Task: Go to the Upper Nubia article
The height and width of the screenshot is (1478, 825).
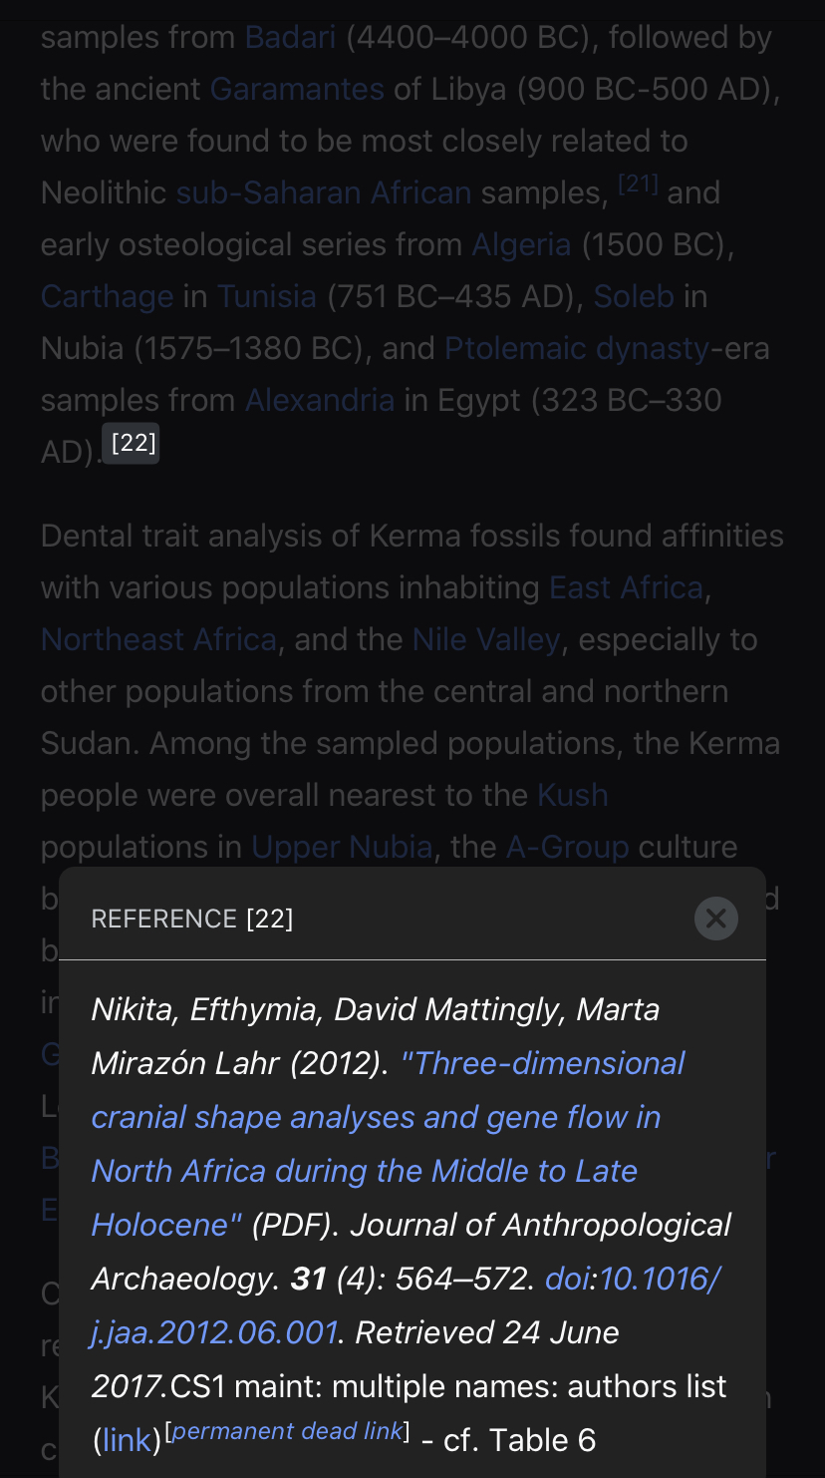Action: tap(342, 847)
